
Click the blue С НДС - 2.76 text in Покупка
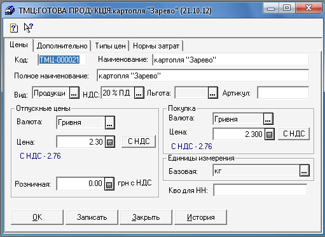point(191,147)
